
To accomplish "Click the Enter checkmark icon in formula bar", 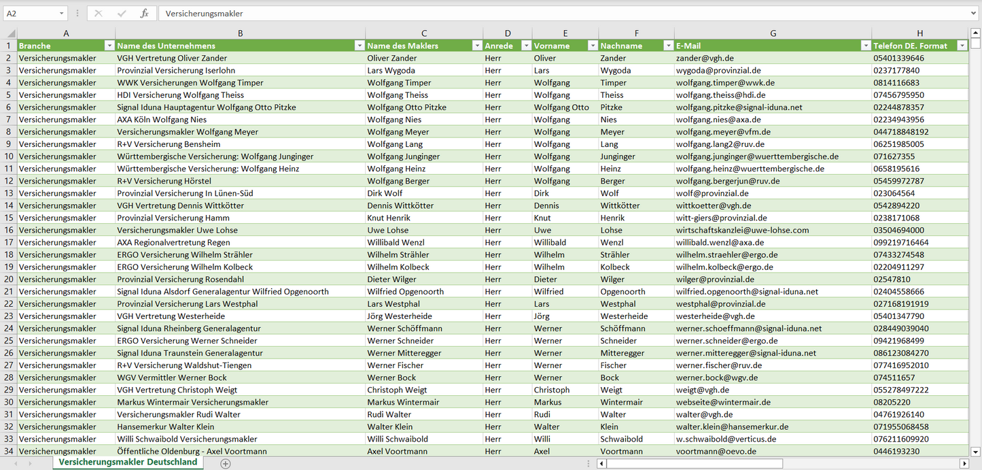I will click(x=122, y=14).
